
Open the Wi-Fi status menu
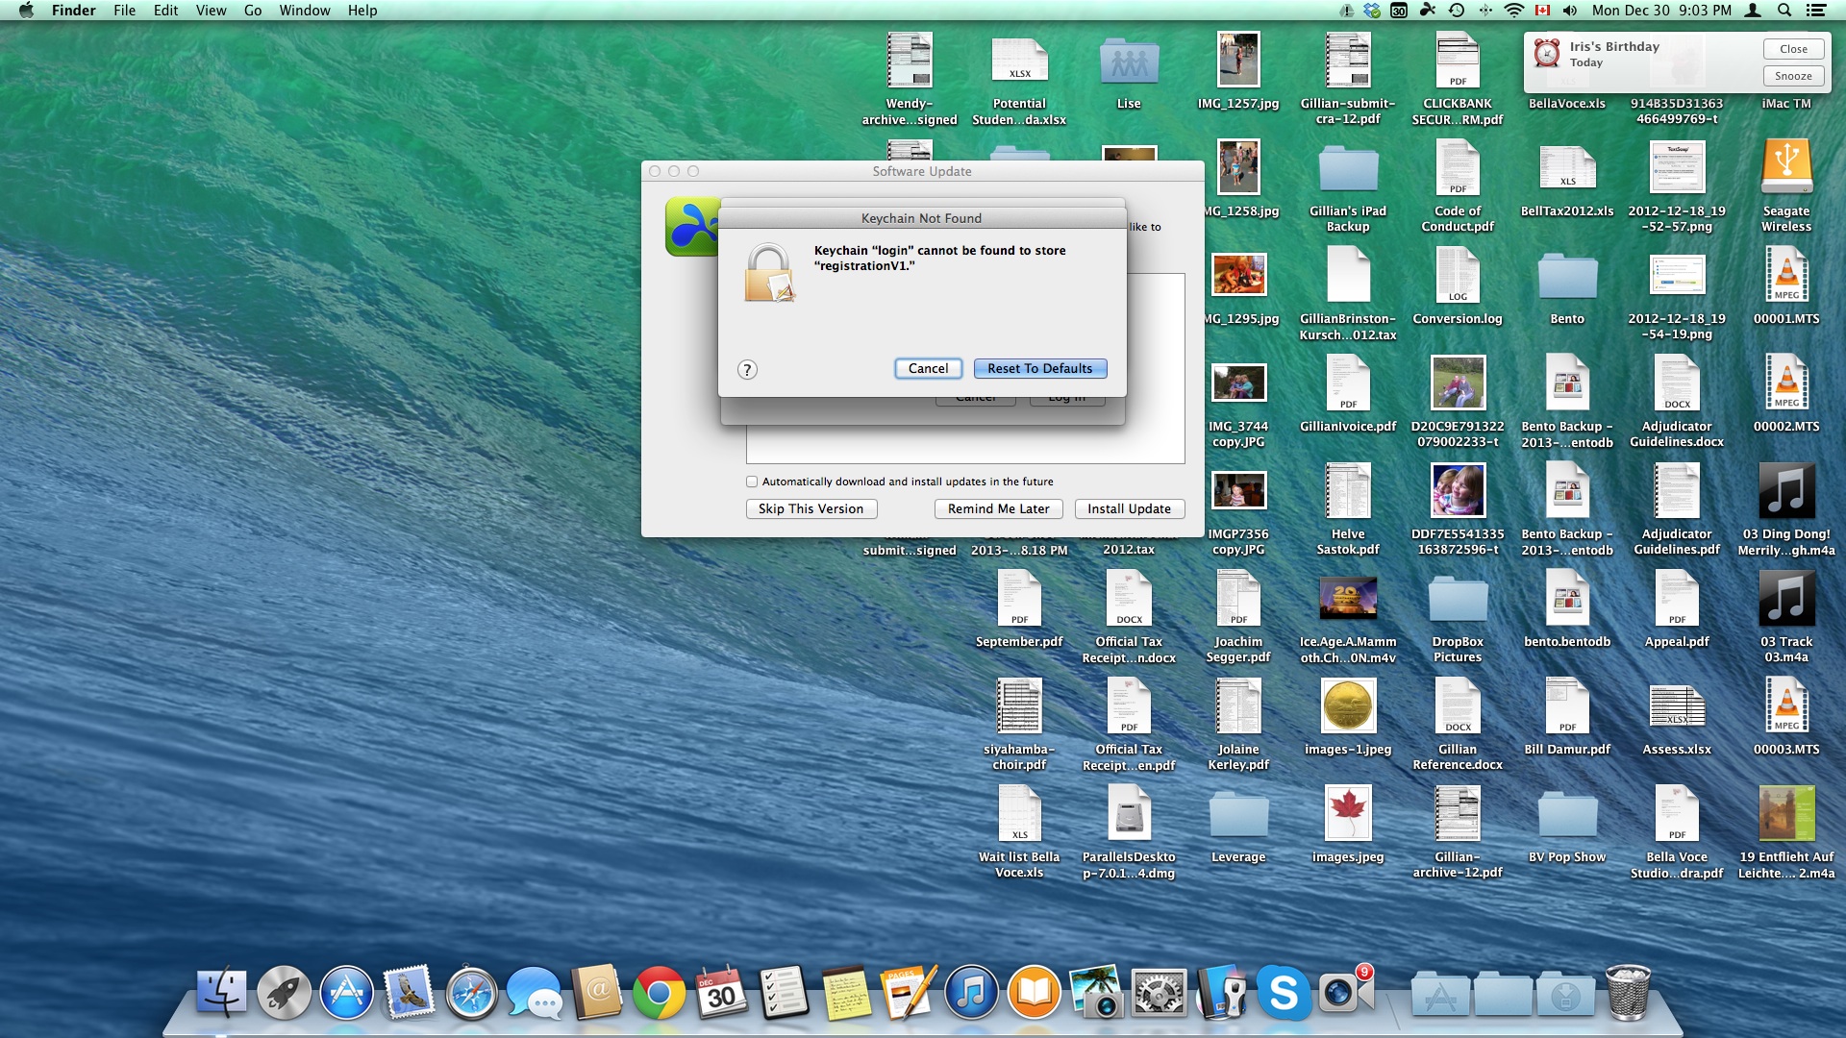click(x=1513, y=11)
